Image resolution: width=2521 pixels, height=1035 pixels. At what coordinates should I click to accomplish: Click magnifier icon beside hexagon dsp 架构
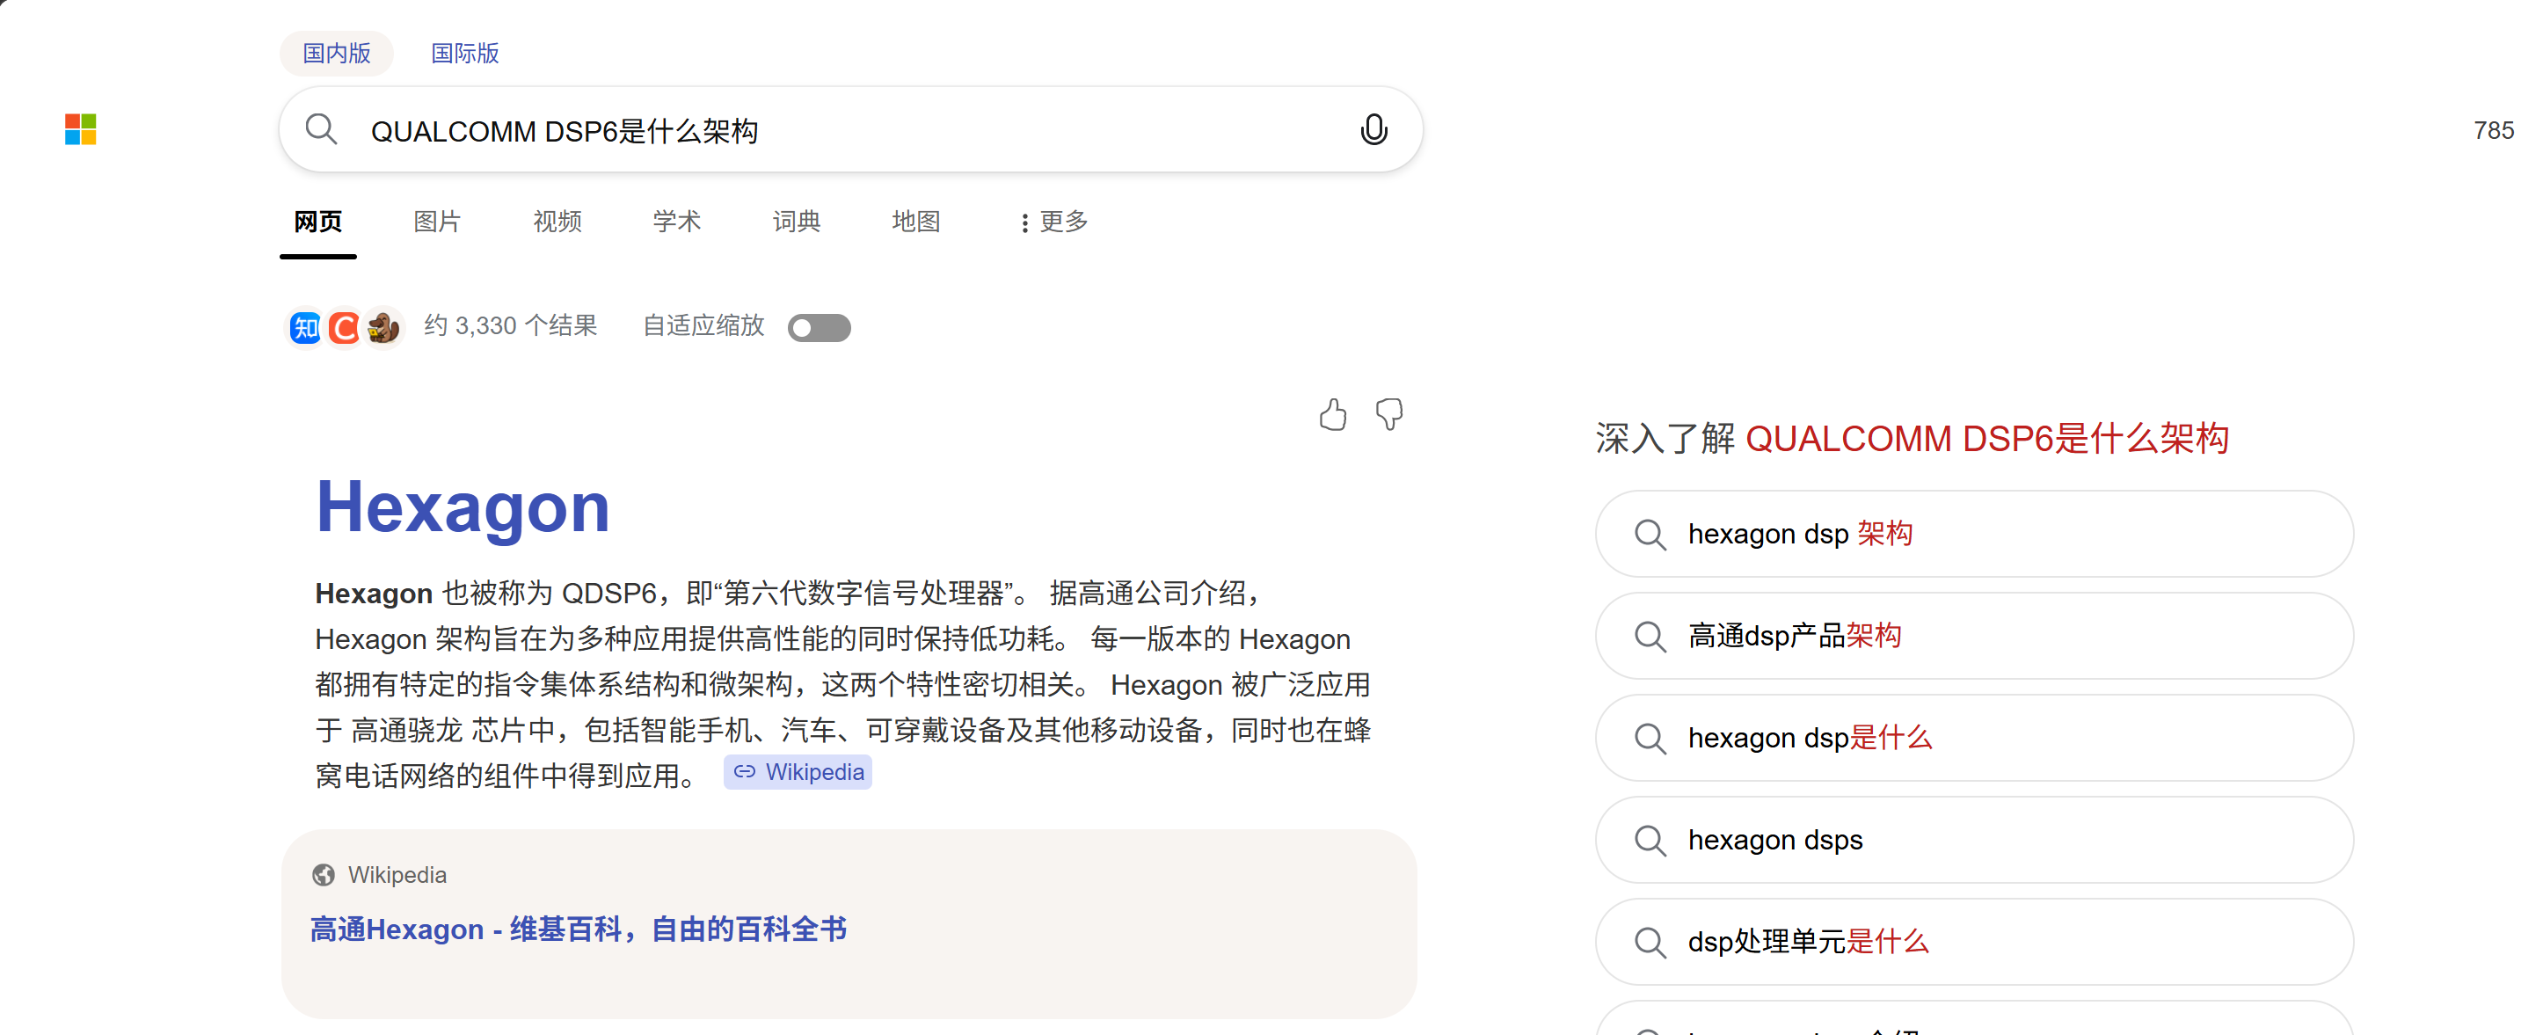click(x=1650, y=534)
